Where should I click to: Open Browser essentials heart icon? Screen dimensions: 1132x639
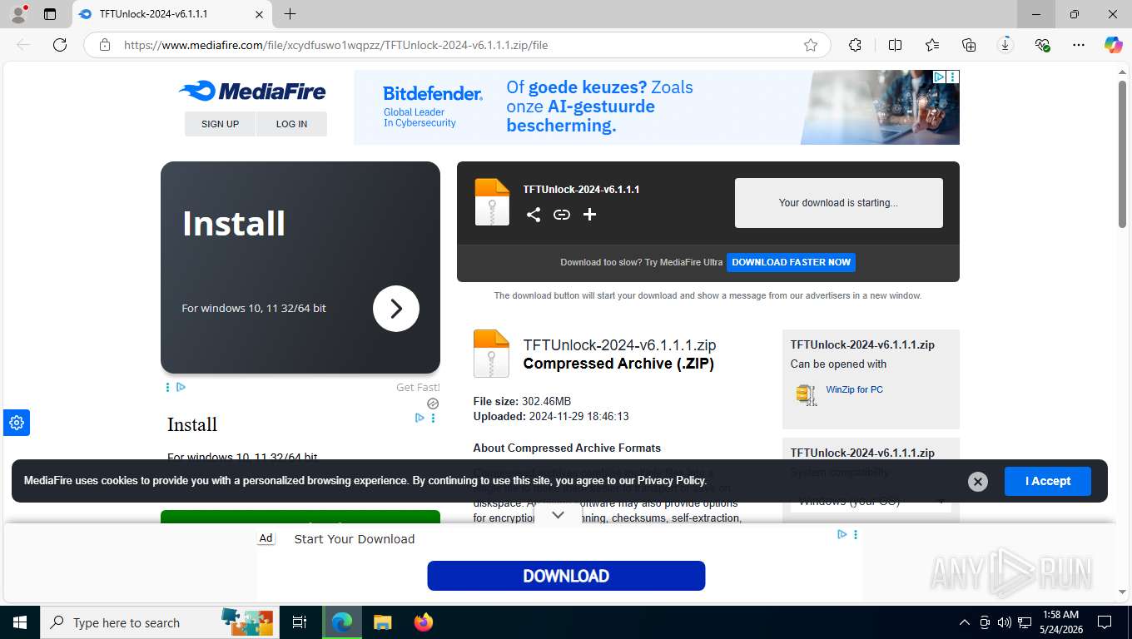[1042, 45]
